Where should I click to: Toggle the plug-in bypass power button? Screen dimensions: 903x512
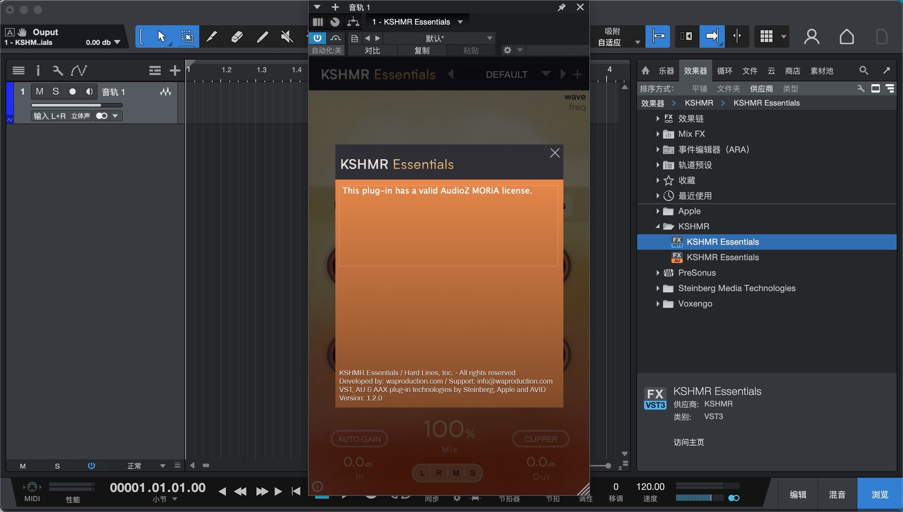(317, 38)
